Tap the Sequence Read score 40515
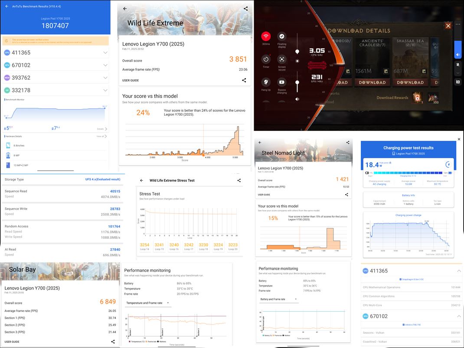 tap(115, 191)
